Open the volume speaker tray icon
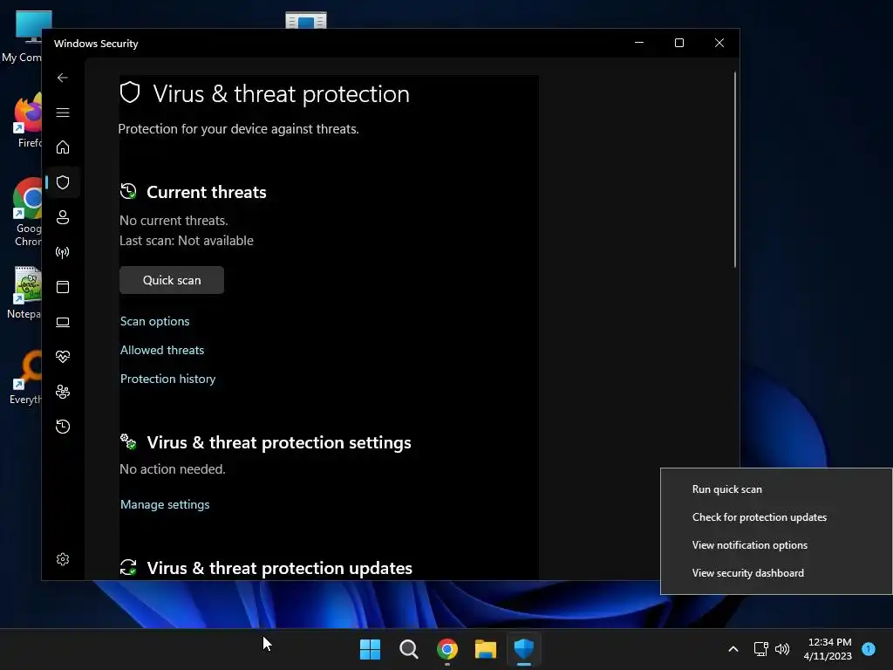Image resolution: width=893 pixels, height=670 pixels. coord(782,649)
